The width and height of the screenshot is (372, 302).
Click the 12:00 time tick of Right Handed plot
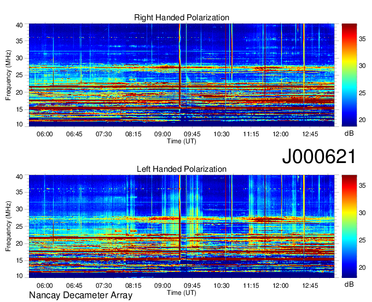(x=281, y=134)
